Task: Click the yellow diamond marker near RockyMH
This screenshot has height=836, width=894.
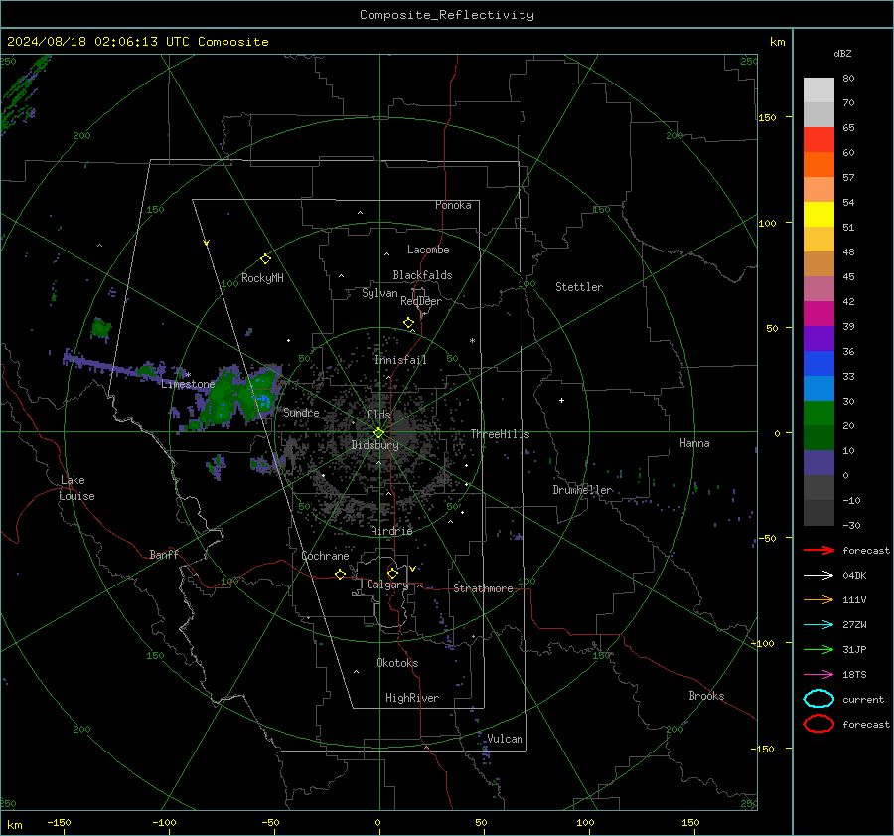Action: click(x=265, y=259)
